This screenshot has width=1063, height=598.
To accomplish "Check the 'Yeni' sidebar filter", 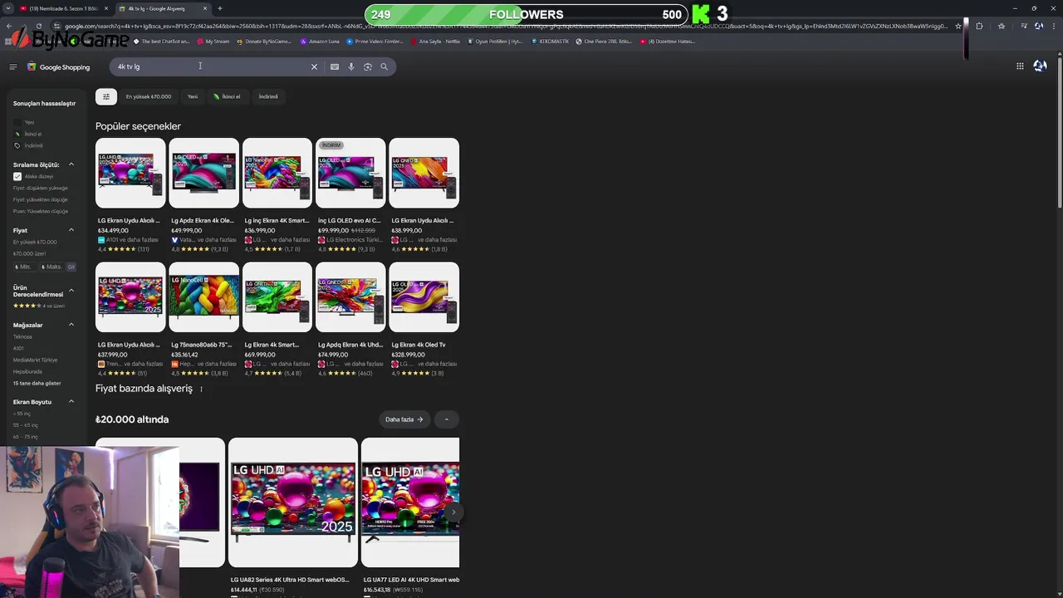I will click(24, 122).
